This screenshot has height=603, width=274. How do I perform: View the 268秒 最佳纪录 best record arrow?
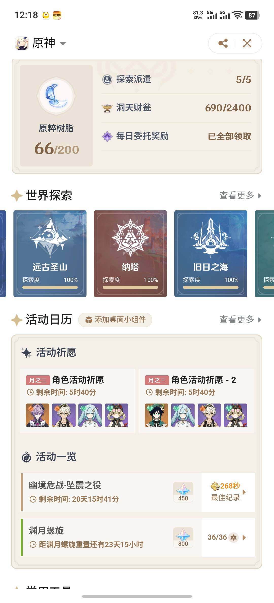click(244, 492)
